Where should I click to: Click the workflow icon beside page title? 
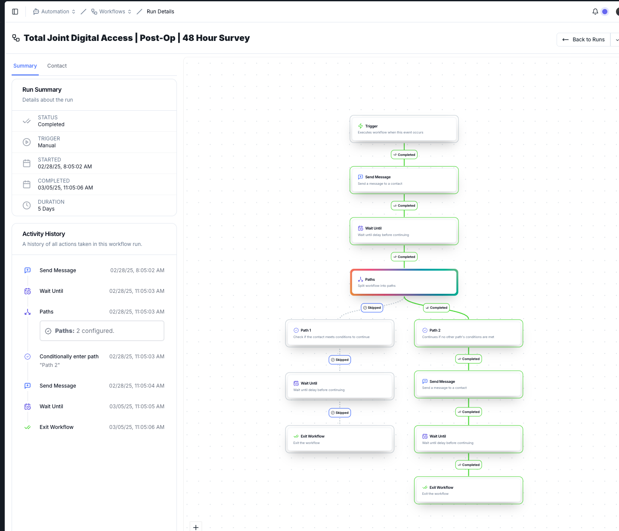16,38
